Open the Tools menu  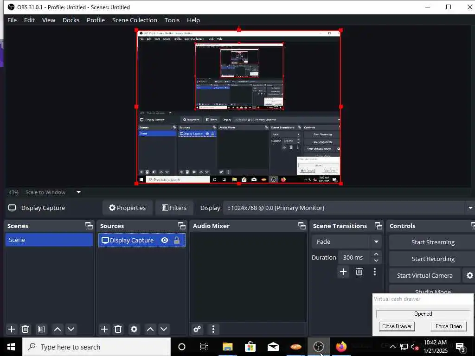click(x=172, y=20)
